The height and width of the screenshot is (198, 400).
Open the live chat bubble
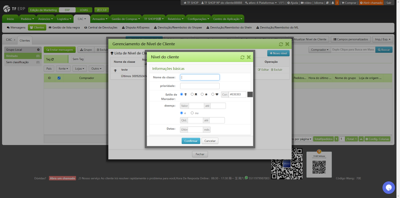388,187
